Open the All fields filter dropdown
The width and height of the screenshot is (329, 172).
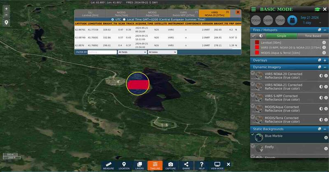[132, 52]
